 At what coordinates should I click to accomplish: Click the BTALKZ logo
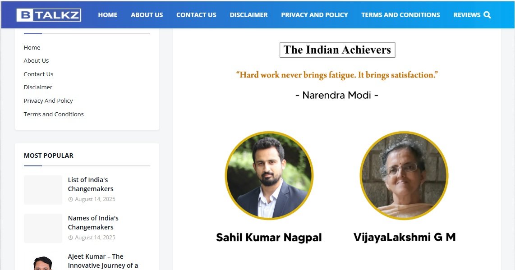(x=49, y=14)
